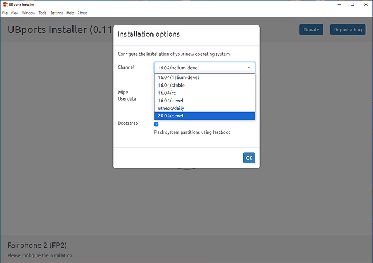The height and width of the screenshot is (263, 373).
Task: Open the About menu
Action: pos(82,13)
